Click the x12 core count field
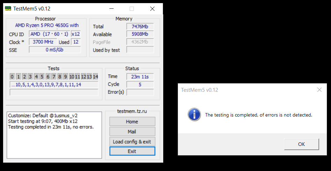The height and width of the screenshot is (171, 331). point(75,34)
